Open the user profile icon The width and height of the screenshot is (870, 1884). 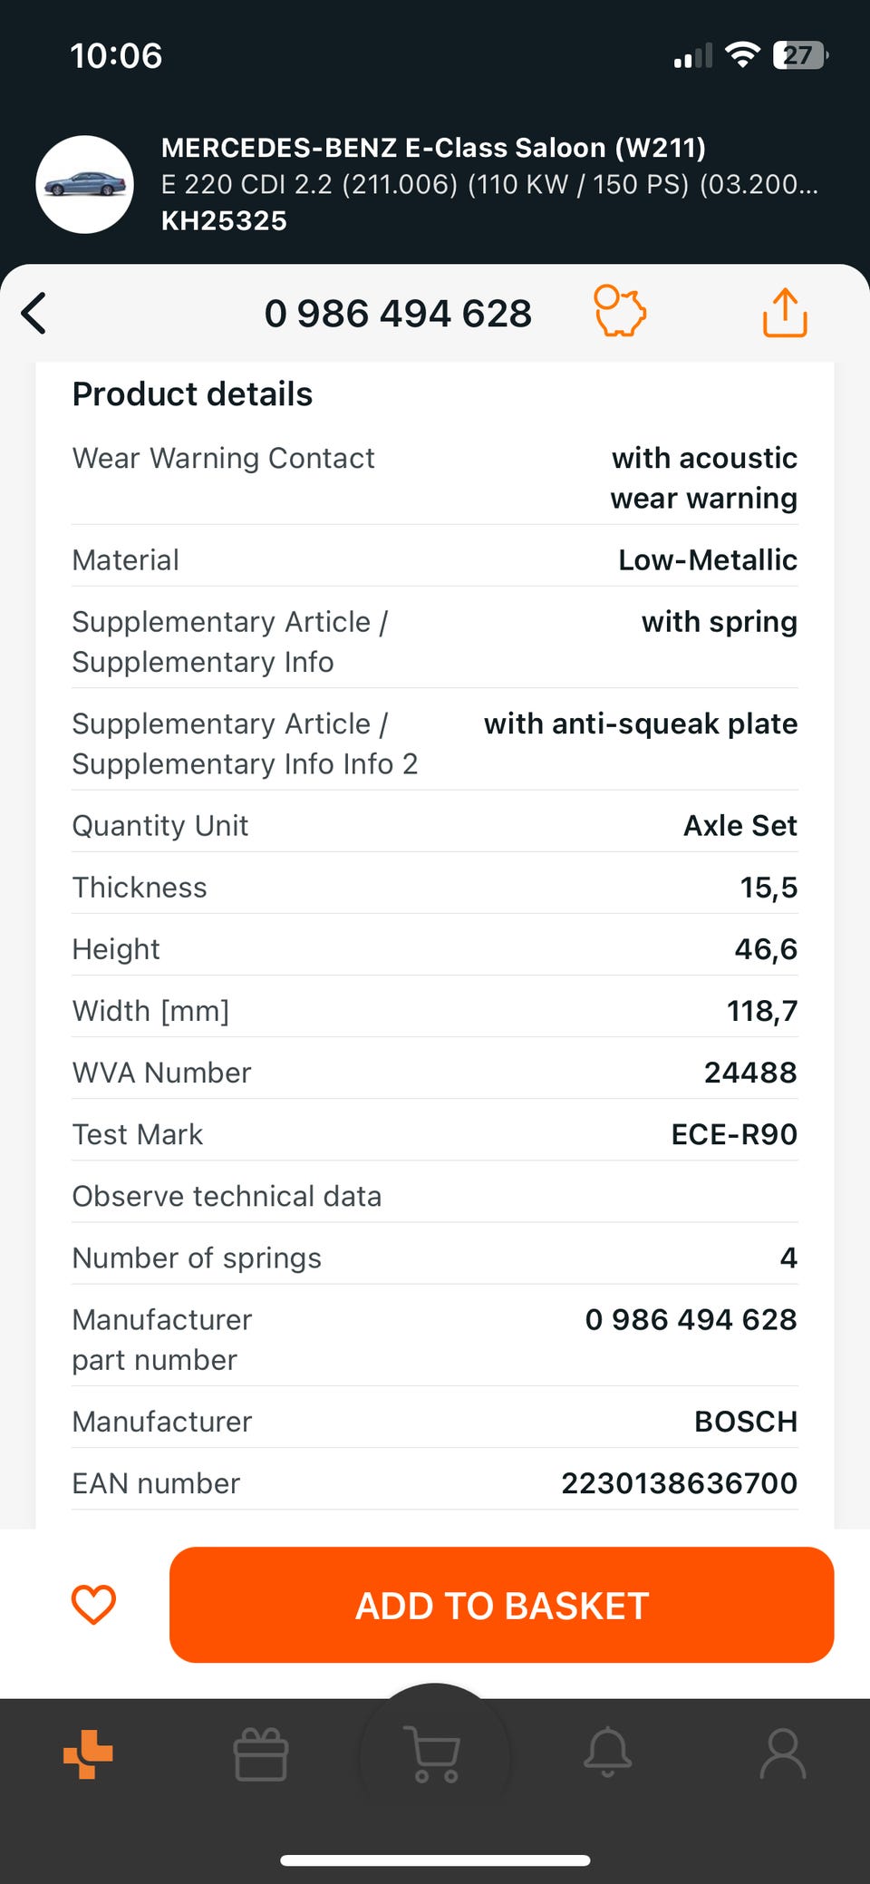click(782, 1753)
